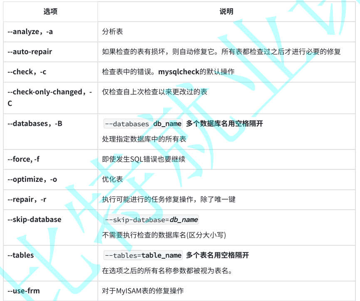Select the '说明' column header
Screen dimensions: 360x301
pos(226,12)
